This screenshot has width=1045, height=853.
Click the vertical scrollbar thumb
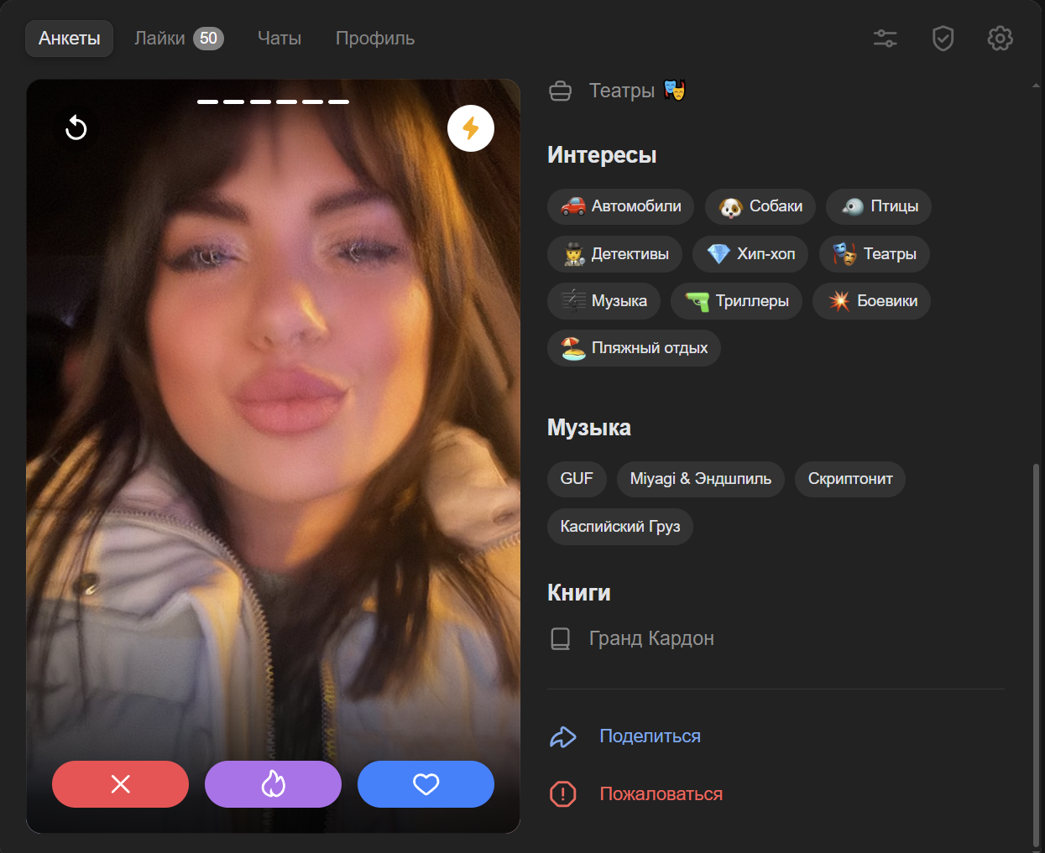pyautogui.click(x=1036, y=654)
